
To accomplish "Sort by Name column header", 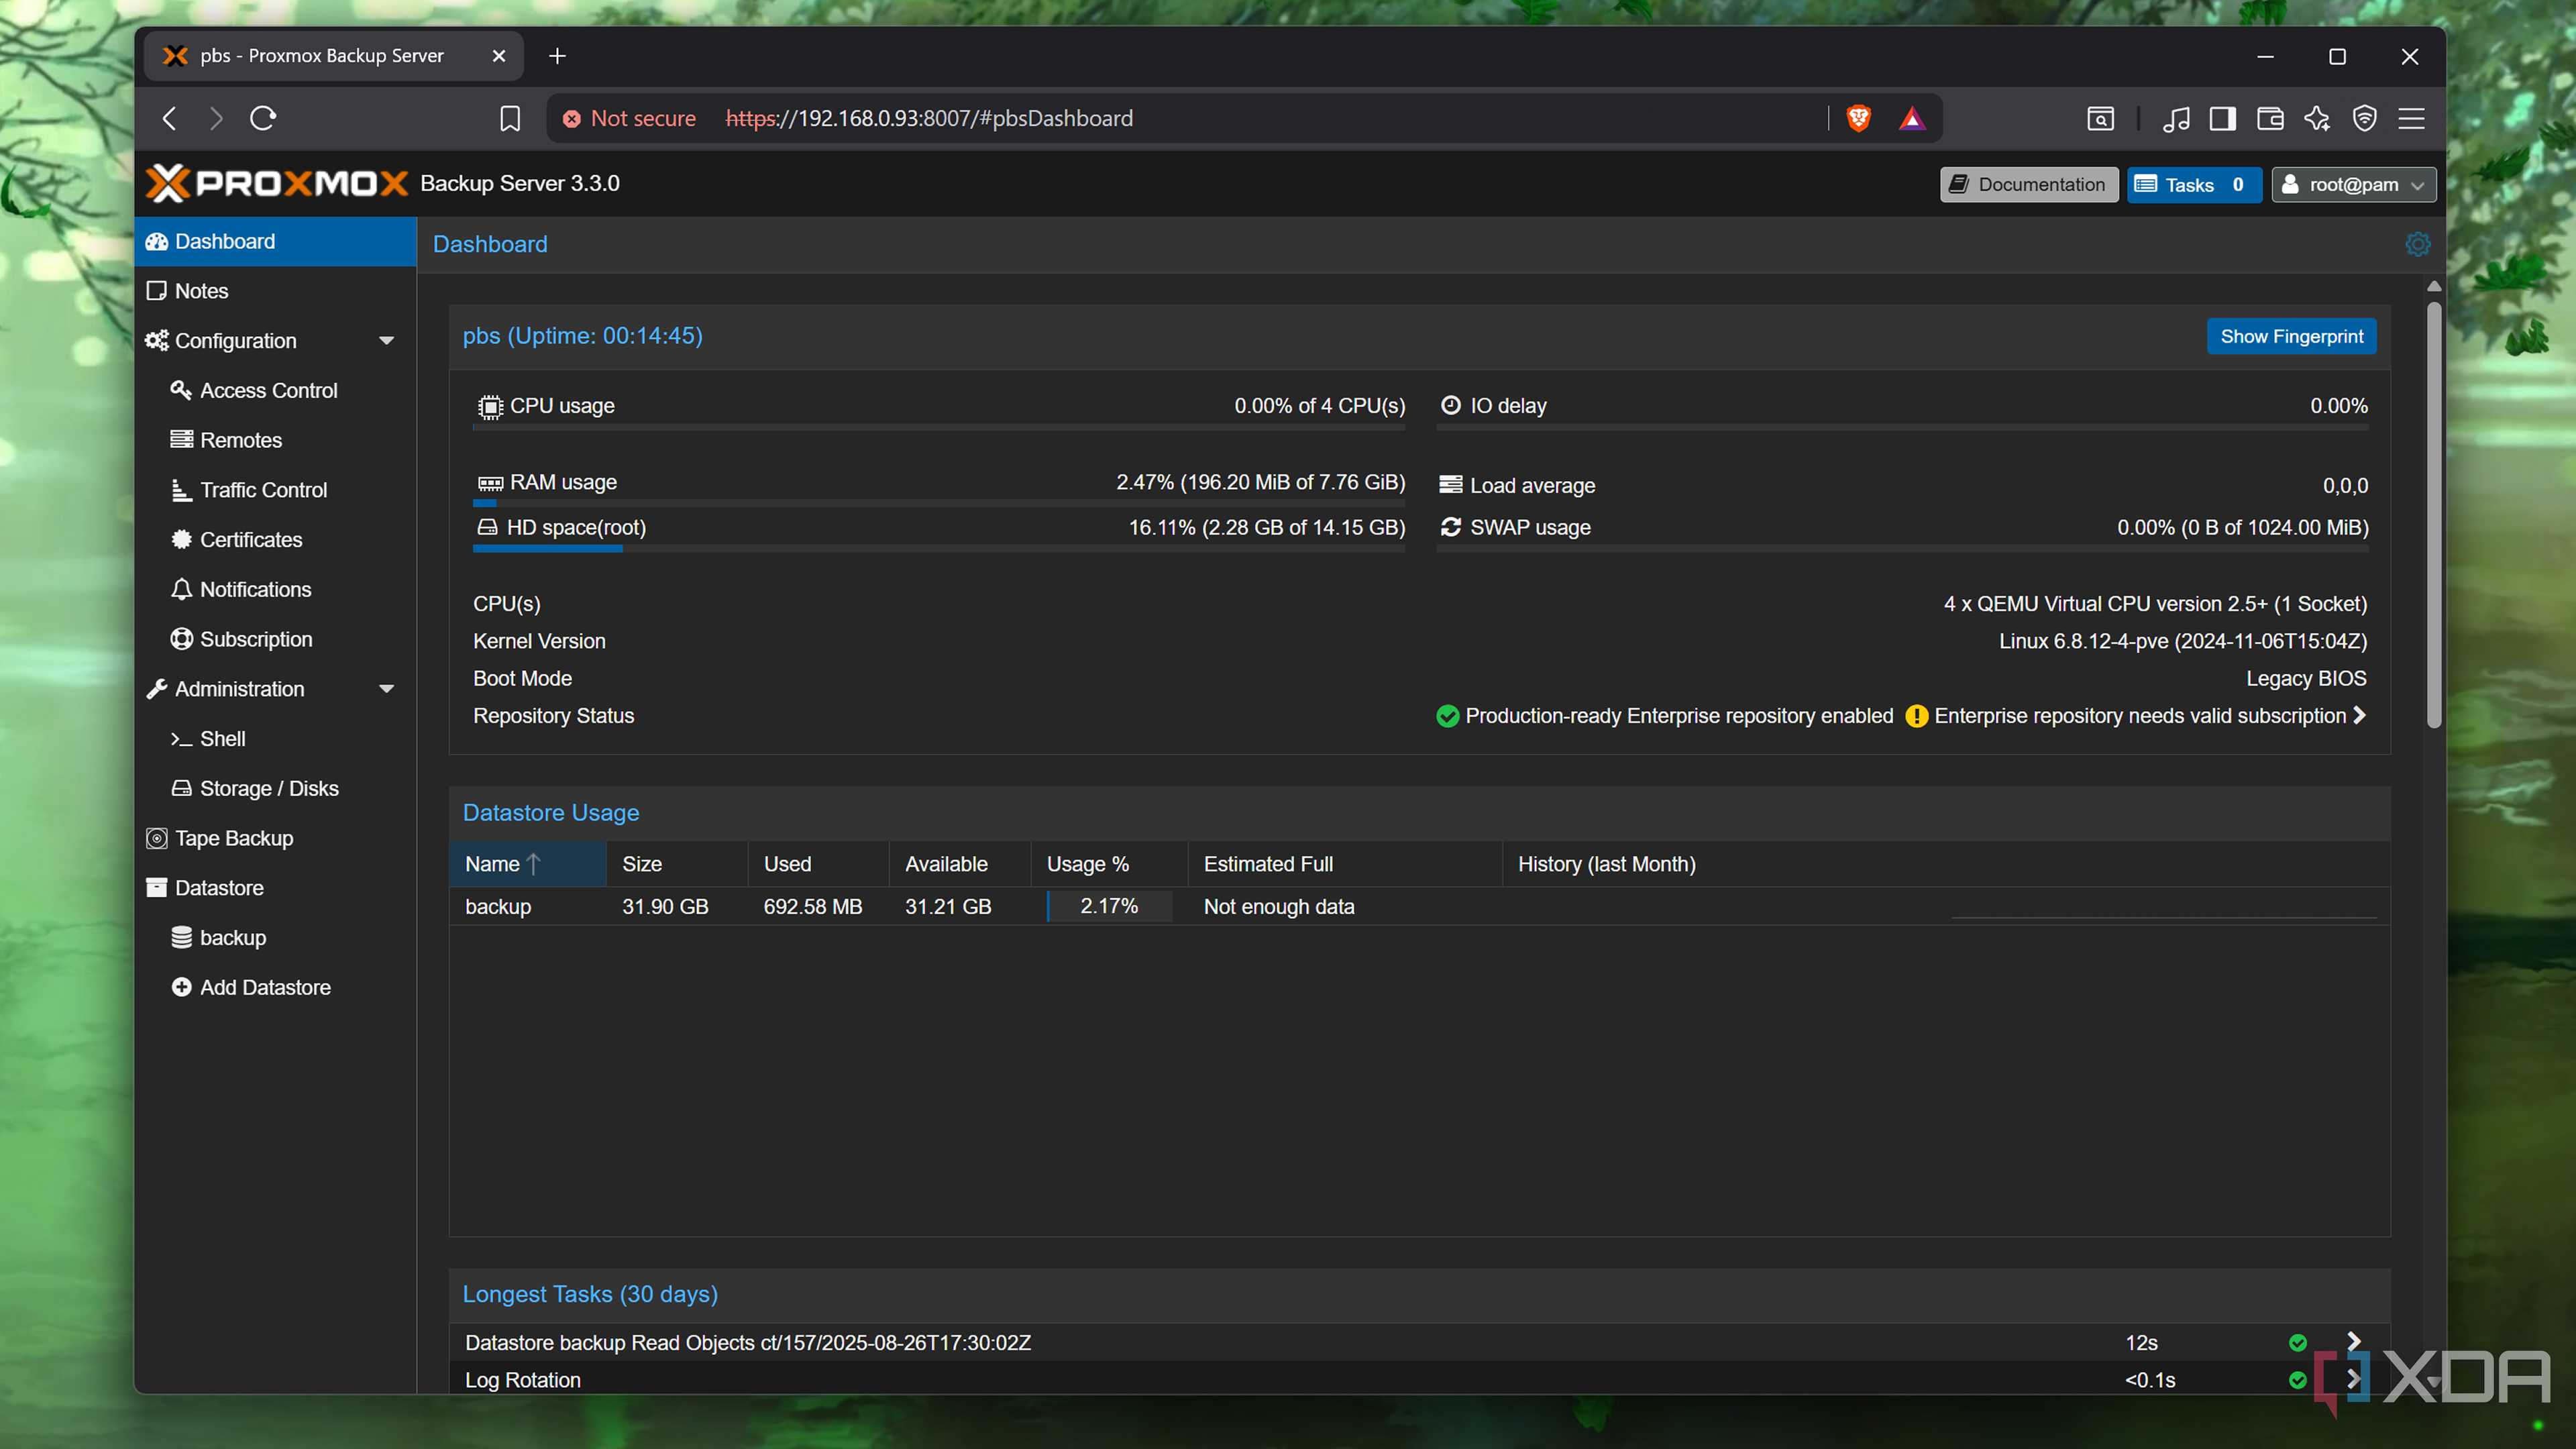I will (527, 864).
